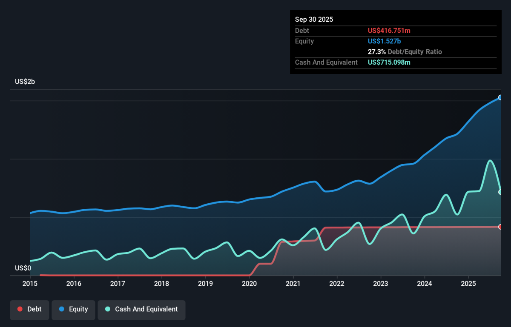511x327 pixels.
Task: Toggle the Equity series visibility
Action: [x=73, y=310]
